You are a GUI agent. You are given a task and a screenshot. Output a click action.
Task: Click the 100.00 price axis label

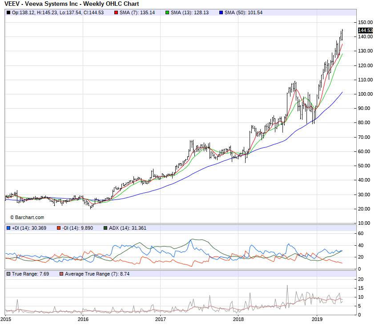point(365,94)
